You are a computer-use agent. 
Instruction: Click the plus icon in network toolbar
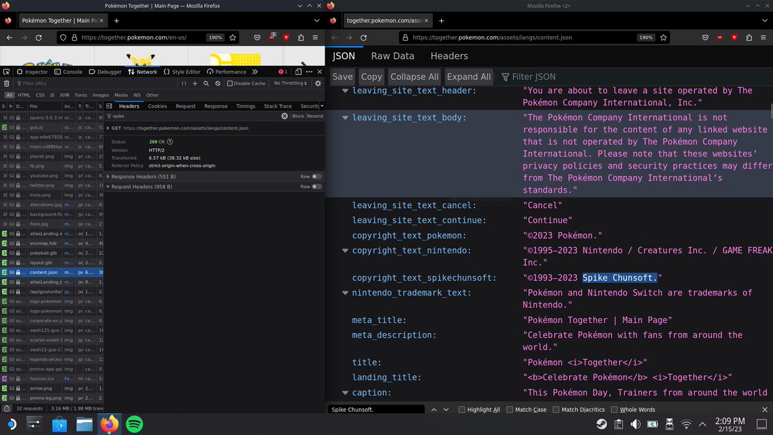pos(195,83)
